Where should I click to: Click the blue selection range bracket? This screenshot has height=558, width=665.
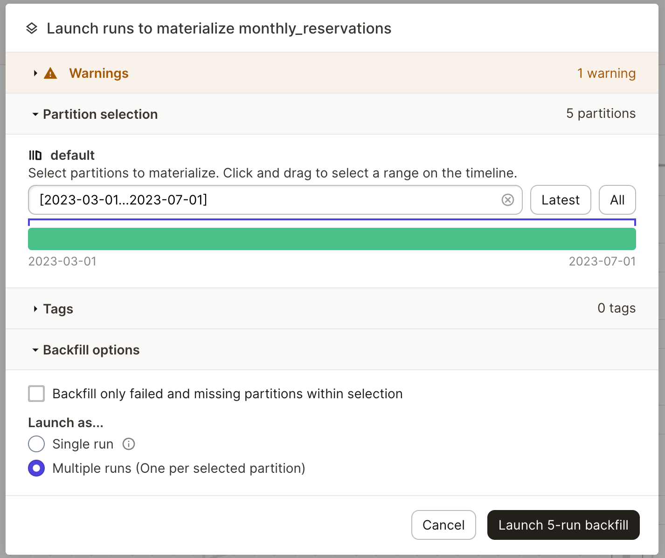pyautogui.click(x=332, y=222)
